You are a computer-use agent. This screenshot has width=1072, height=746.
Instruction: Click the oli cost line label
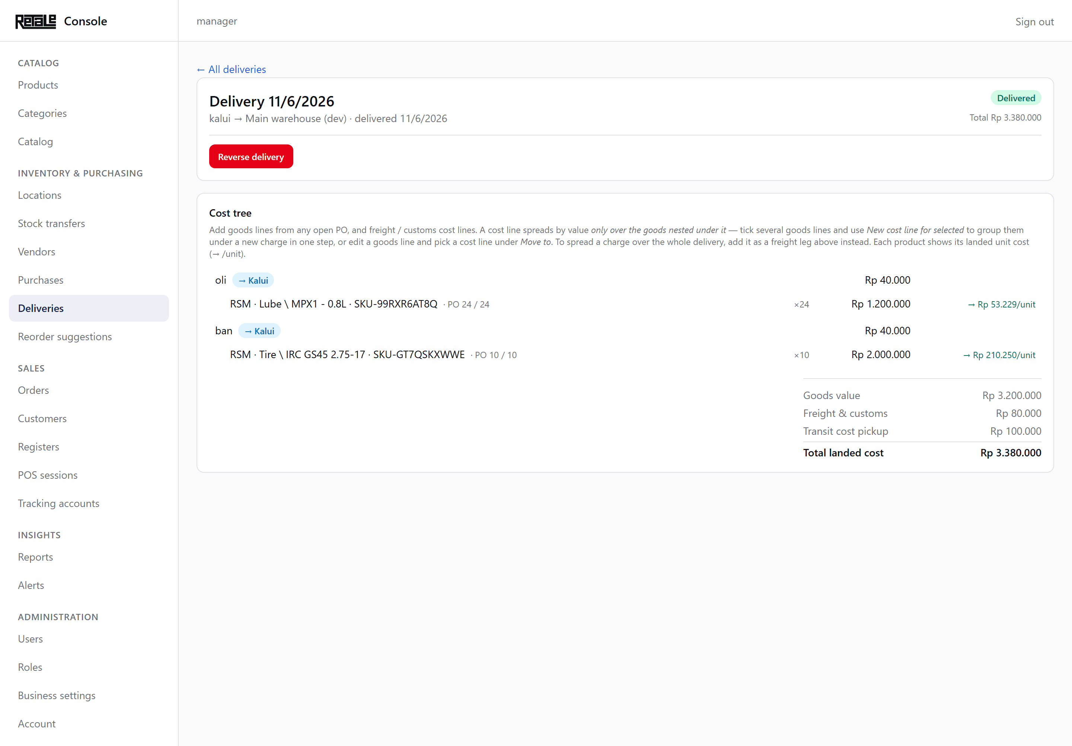coord(220,280)
